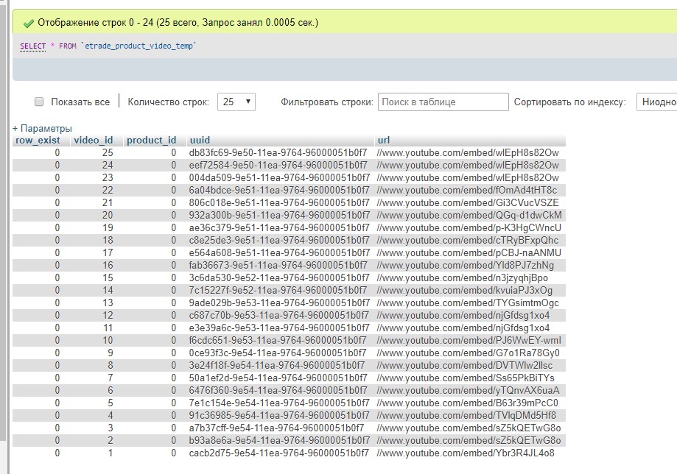The image size is (677, 474).
Task: Select uuid cacb2d75-9e54-11ea-9764-96000051b0f7 cell
Action: coord(279,453)
